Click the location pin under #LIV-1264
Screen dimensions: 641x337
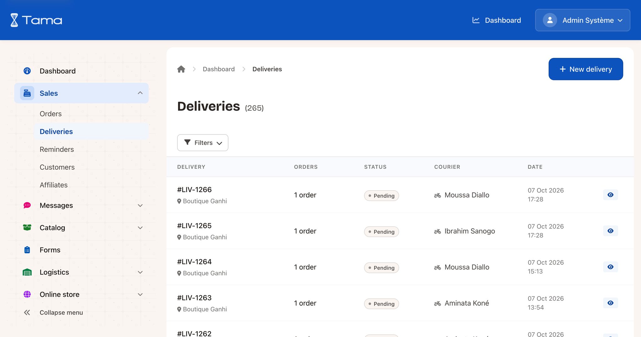pyautogui.click(x=179, y=273)
